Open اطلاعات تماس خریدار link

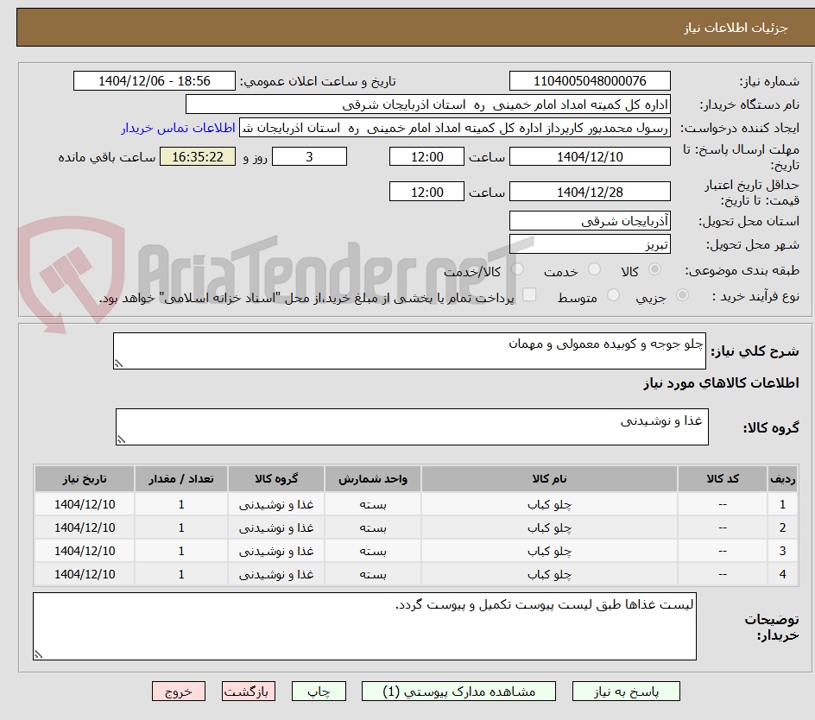coord(178,128)
